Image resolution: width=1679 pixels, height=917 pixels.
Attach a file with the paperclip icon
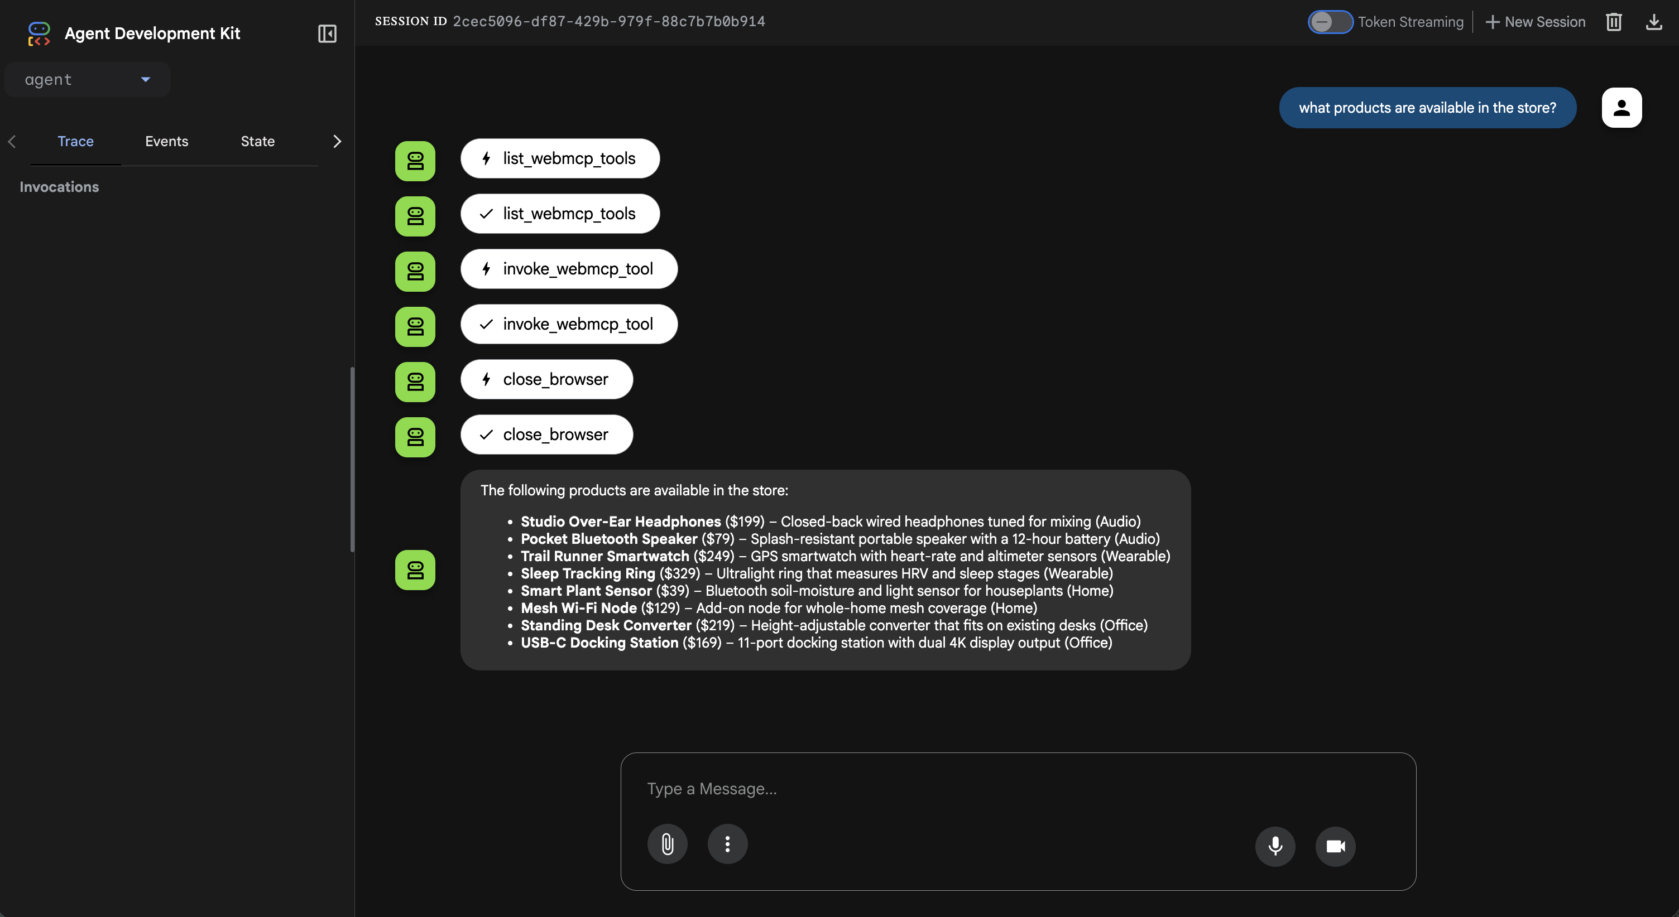click(x=667, y=844)
